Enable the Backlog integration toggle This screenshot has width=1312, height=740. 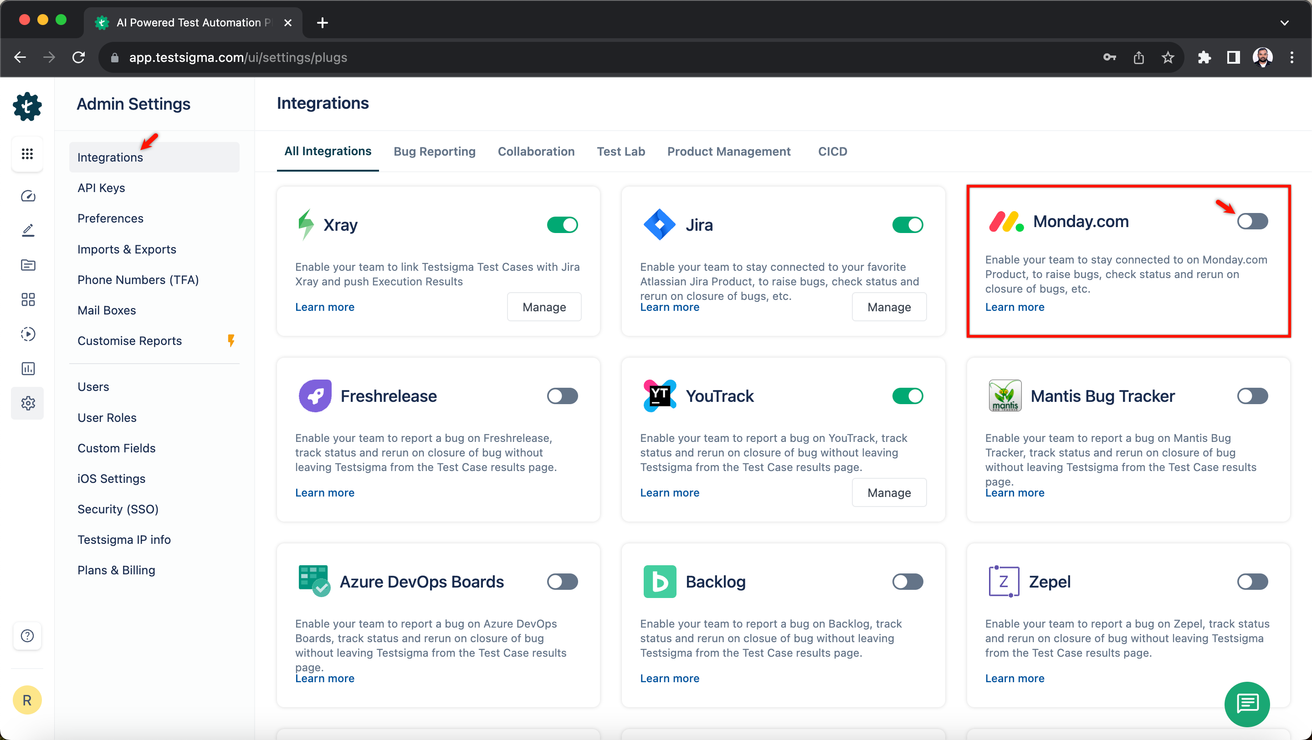(907, 581)
